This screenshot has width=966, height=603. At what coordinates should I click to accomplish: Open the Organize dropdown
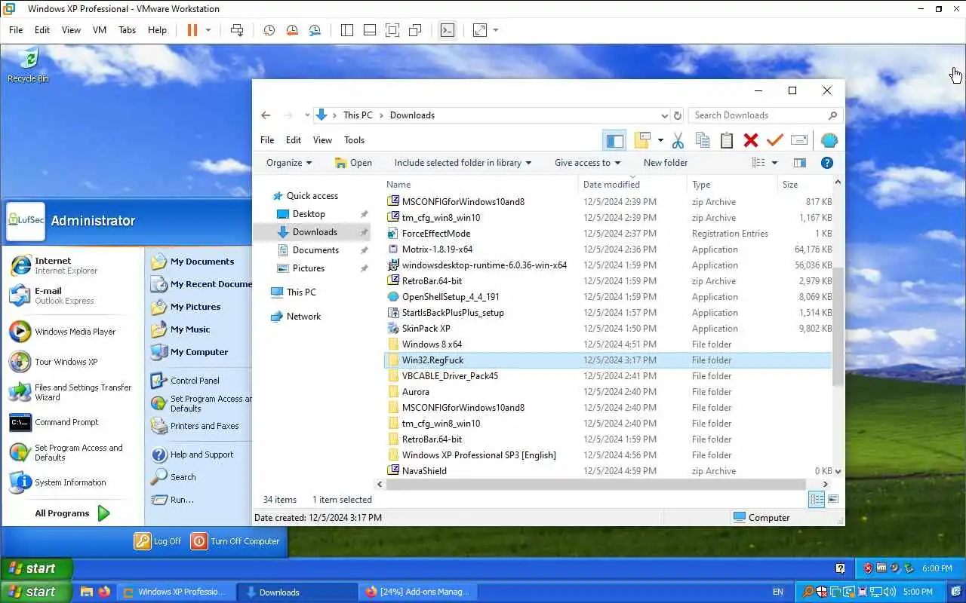pos(289,163)
